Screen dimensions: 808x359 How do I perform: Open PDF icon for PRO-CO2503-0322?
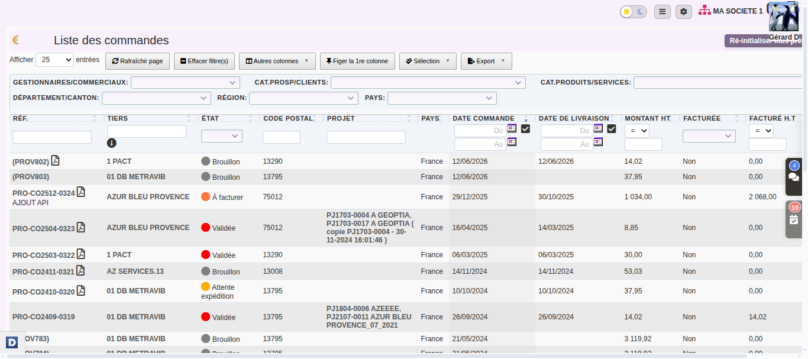[81, 254]
